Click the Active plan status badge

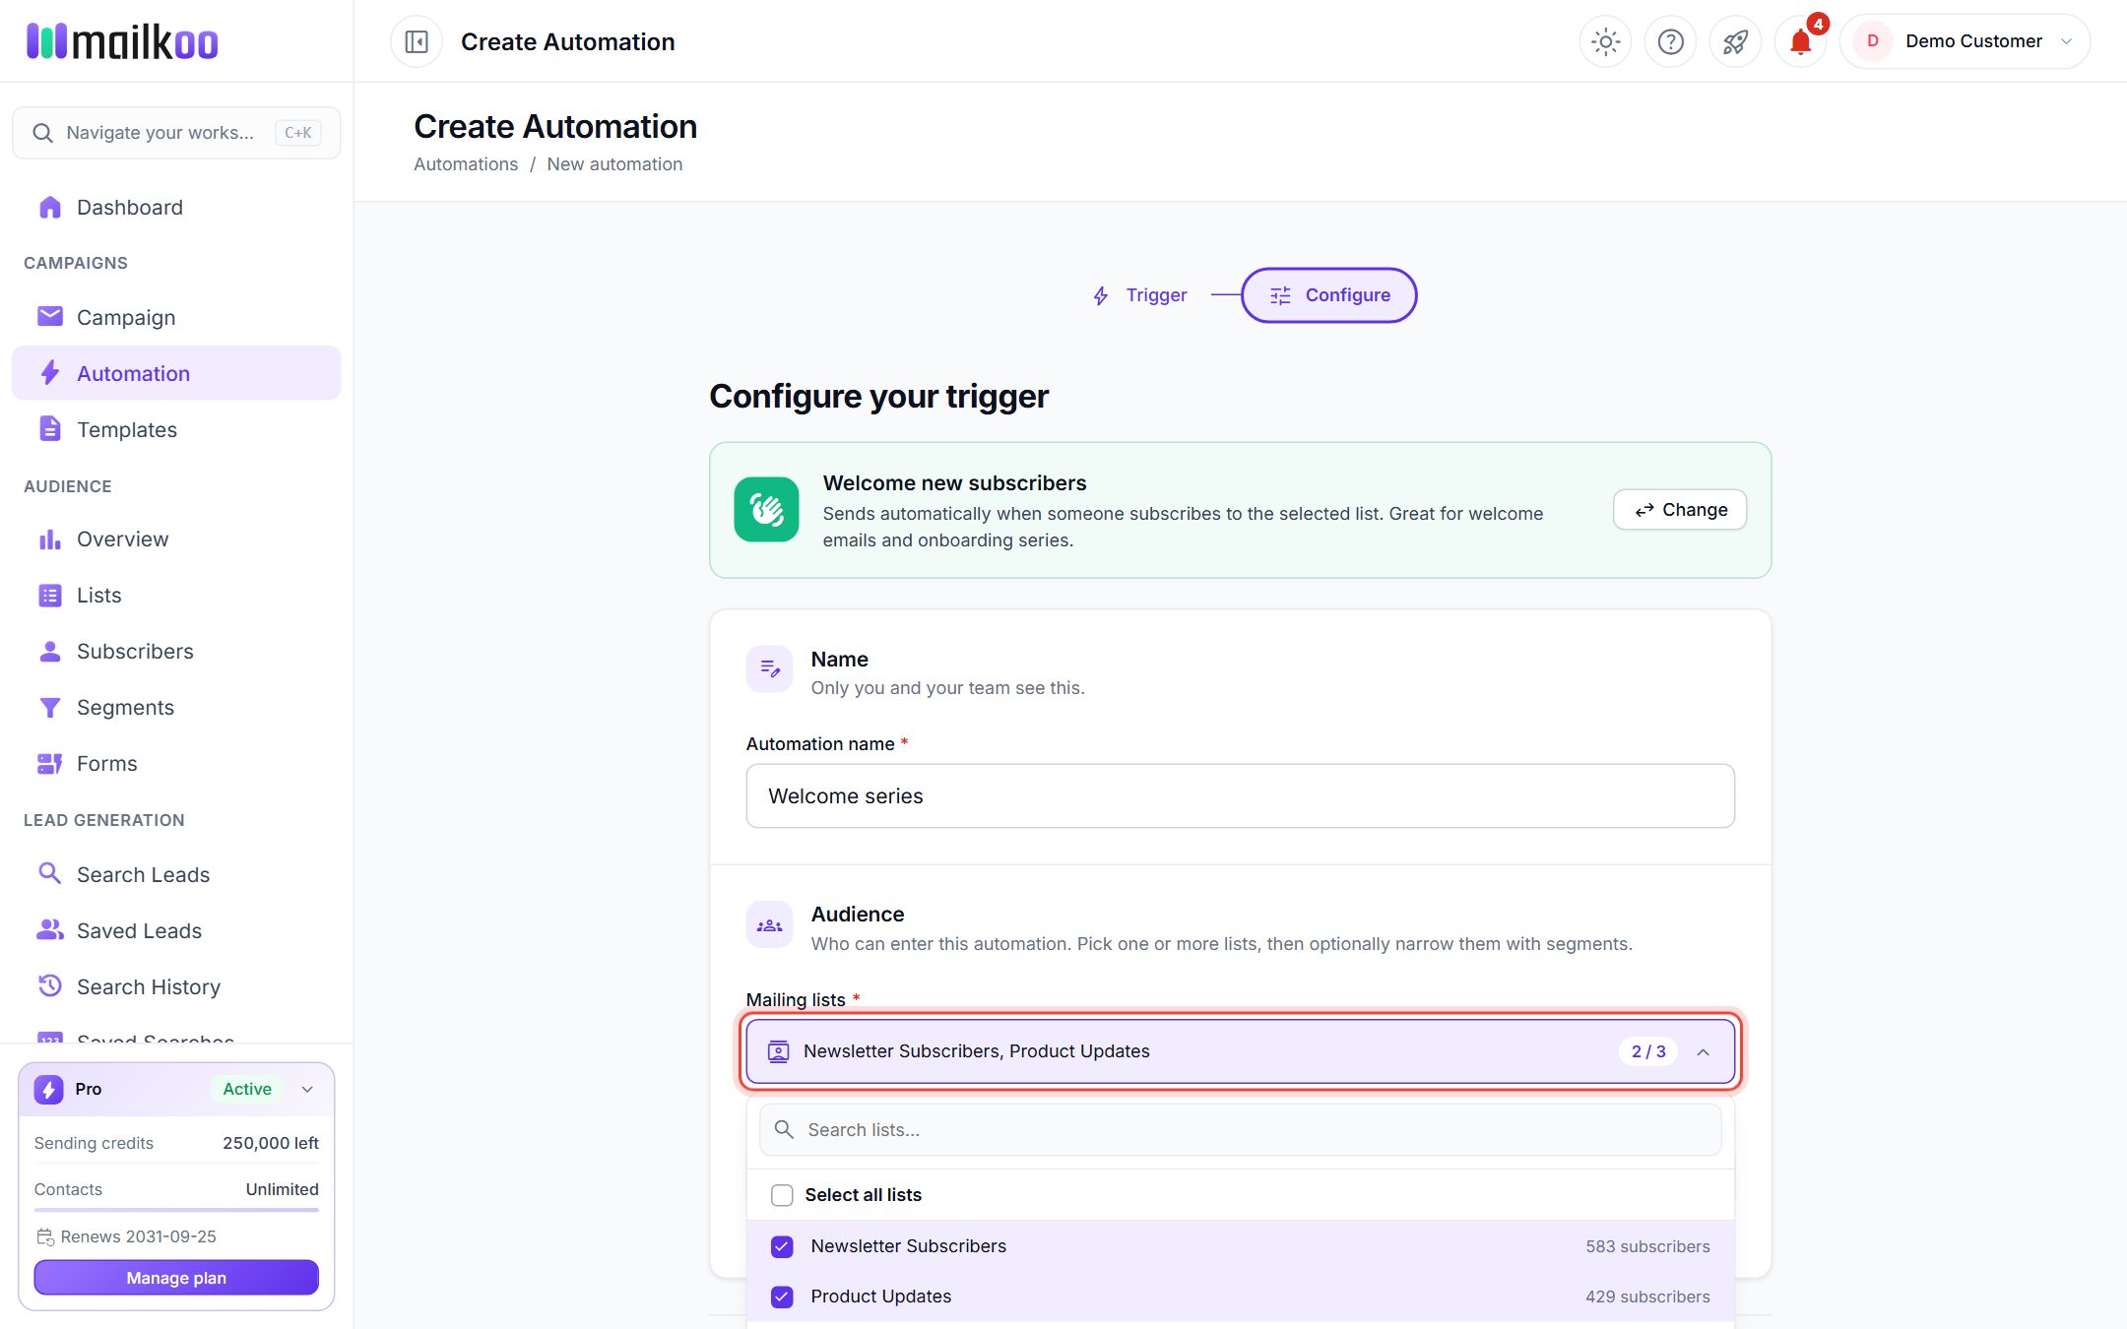pyautogui.click(x=247, y=1089)
